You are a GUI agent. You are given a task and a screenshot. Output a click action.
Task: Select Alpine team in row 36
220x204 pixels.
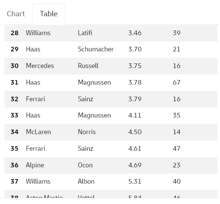35,165
